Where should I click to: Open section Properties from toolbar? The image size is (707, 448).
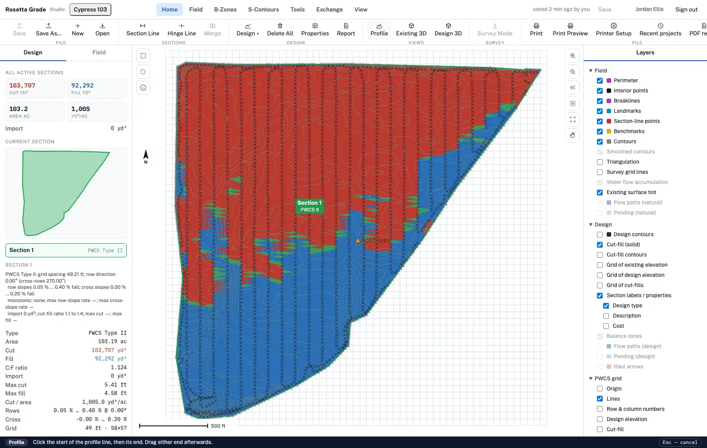click(x=315, y=30)
